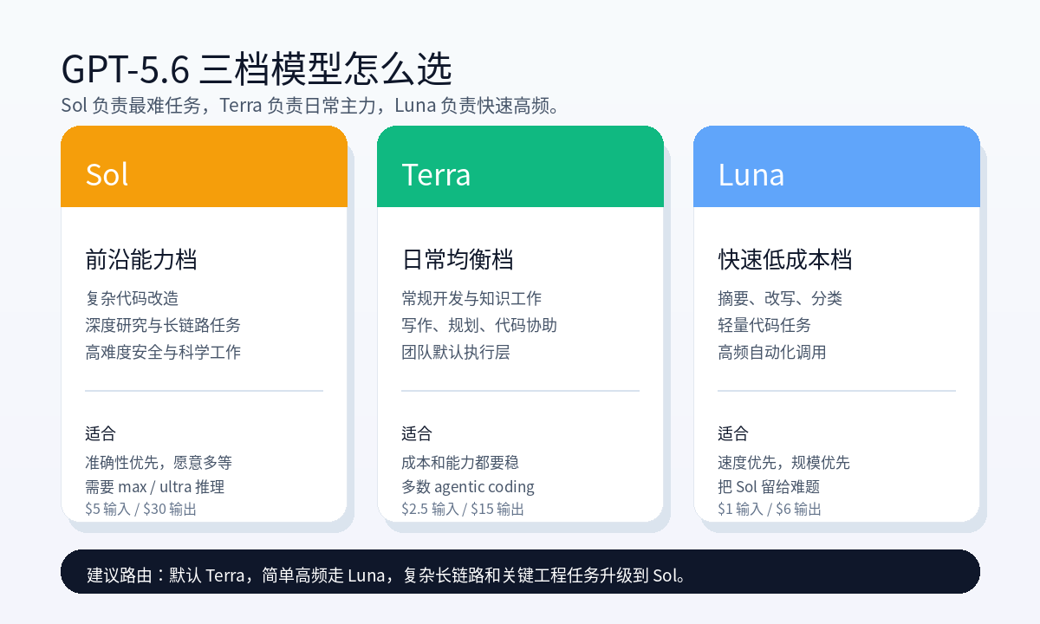
Task: Click 需要 max / ultra 推理 text
Action: pos(155,486)
